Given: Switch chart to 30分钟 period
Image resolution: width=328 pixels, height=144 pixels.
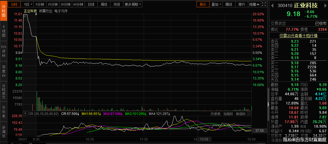Looking at the screenshot, I should pyautogui.click(x=65, y=4).
